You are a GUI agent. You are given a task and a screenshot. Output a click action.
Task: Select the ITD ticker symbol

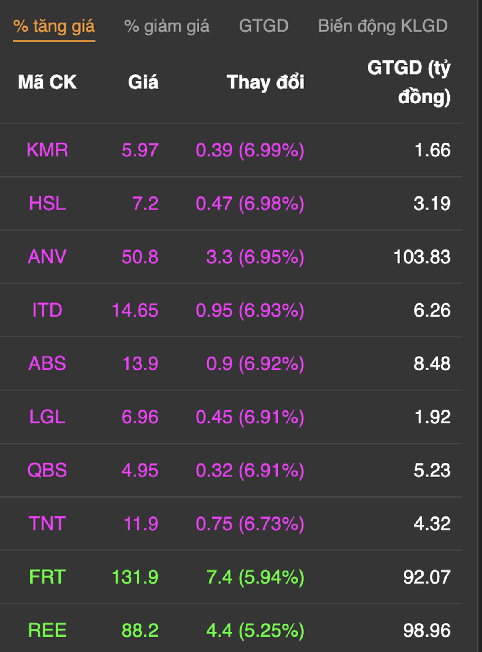[x=47, y=310]
